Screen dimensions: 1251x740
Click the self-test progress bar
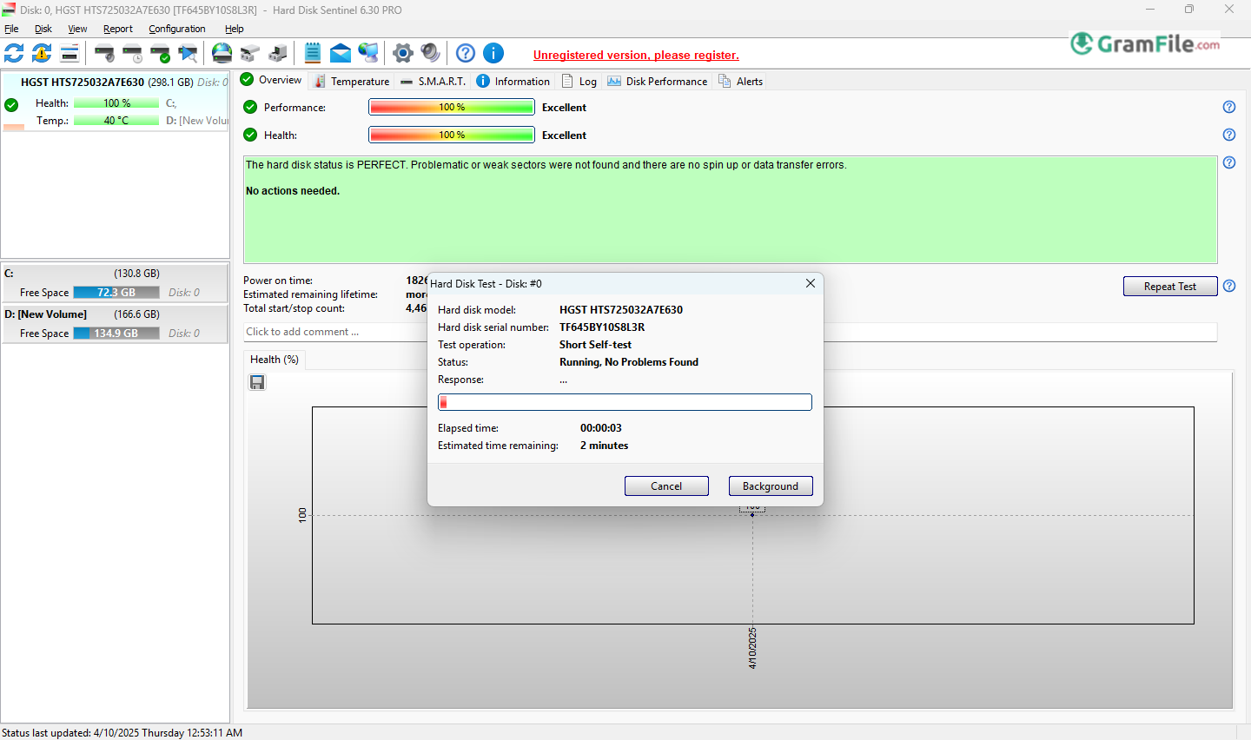click(x=625, y=402)
